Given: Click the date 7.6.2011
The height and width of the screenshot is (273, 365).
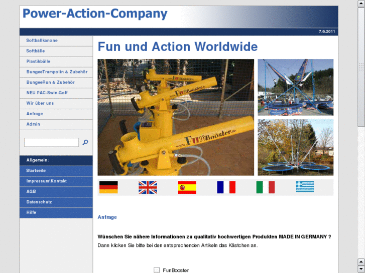Looking at the screenshot, I should tap(327, 32).
